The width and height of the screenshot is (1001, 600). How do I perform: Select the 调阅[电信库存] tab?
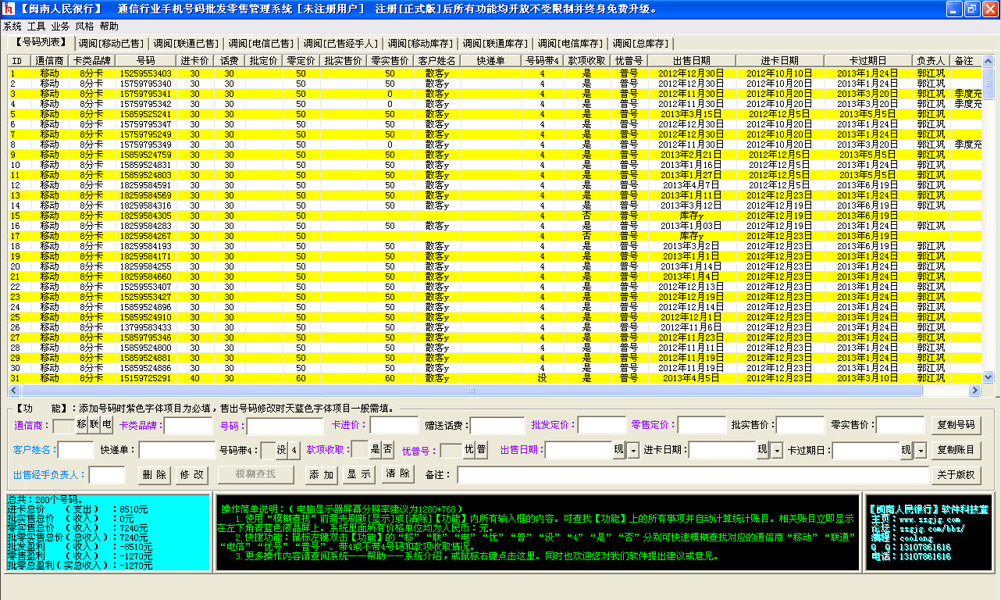coord(570,44)
